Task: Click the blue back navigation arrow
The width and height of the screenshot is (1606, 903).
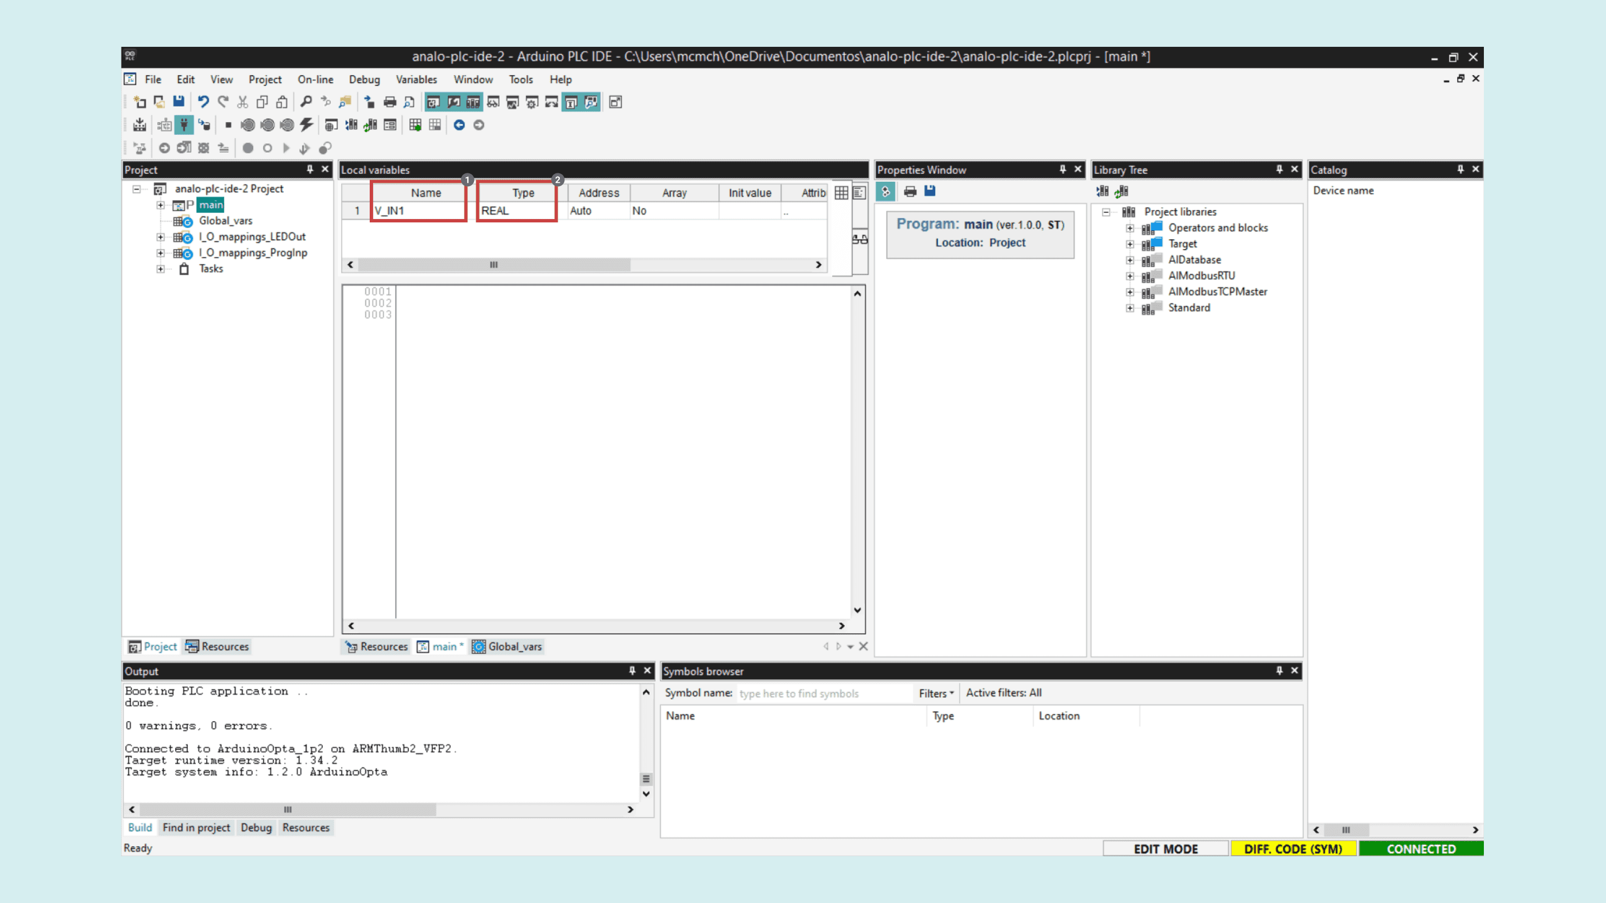Action: coord(459,125)
